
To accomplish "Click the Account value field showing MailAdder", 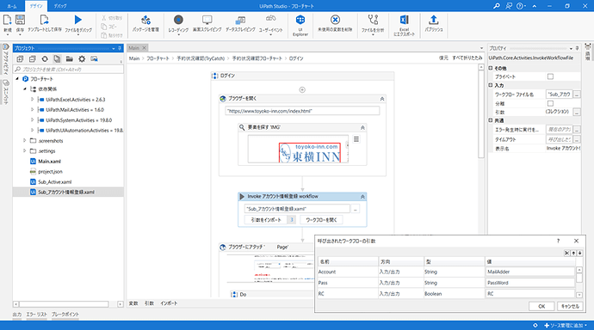I will click(530, 272).
